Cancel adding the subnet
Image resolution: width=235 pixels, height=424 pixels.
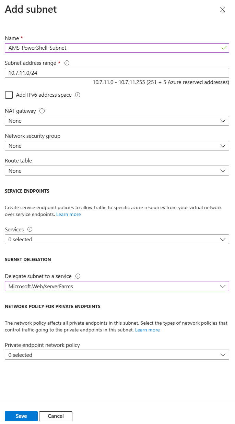point(56,416)
